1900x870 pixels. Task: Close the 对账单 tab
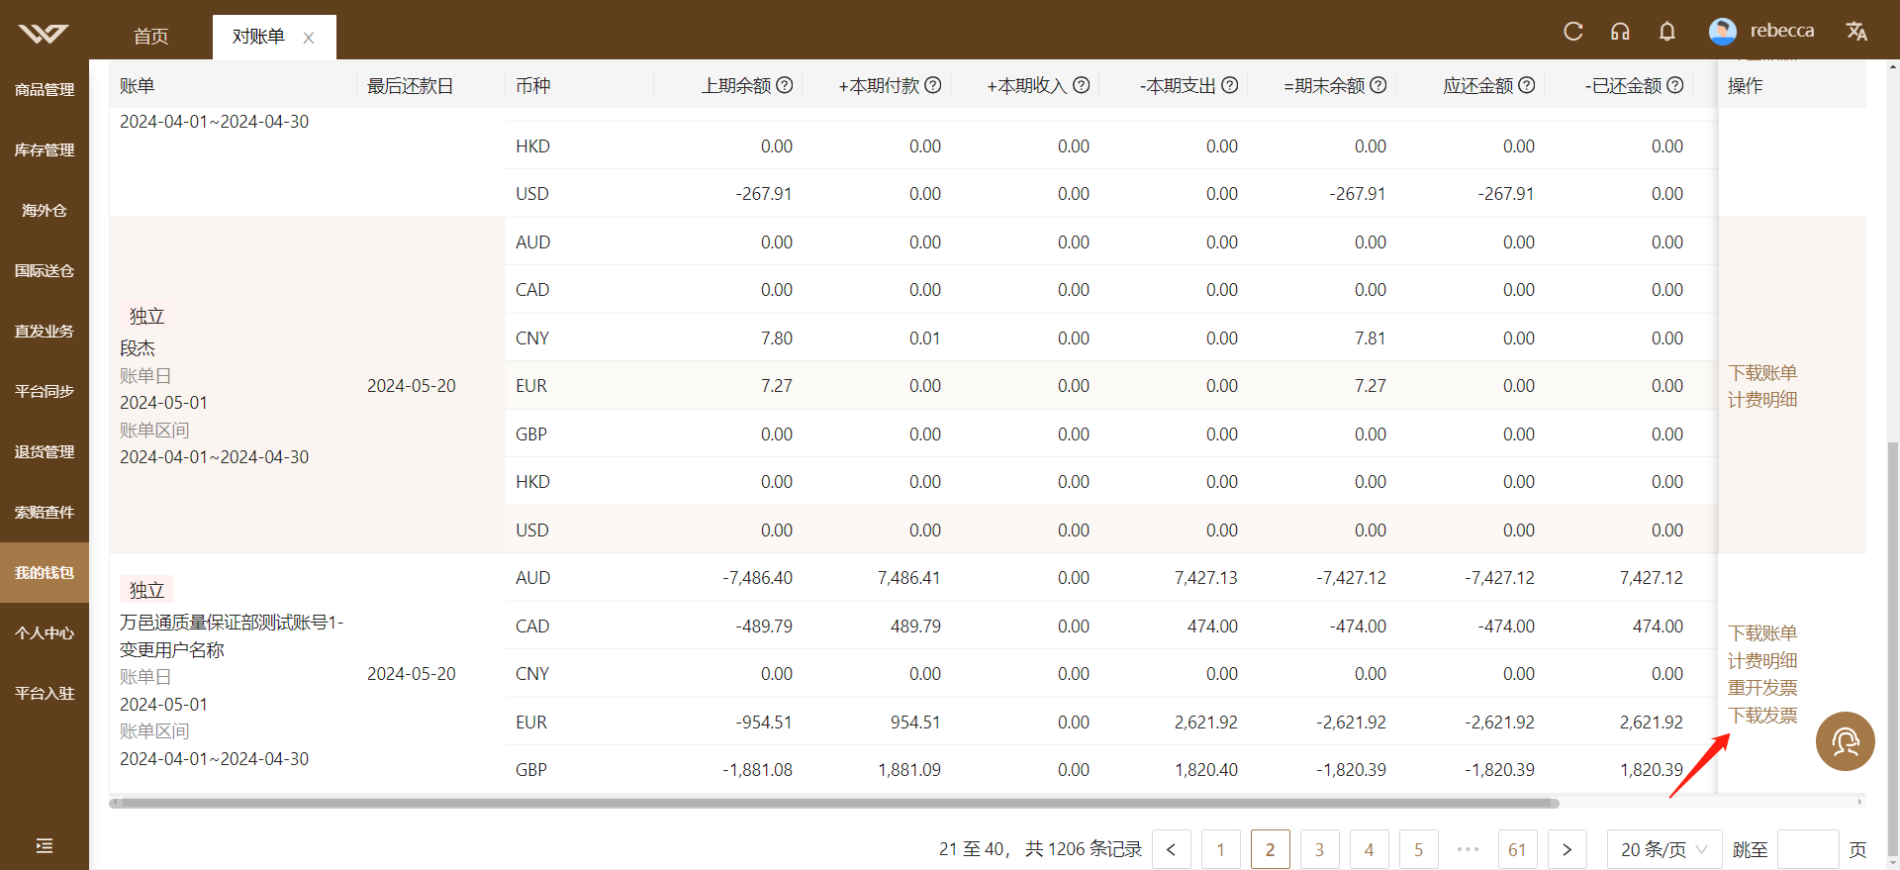tap(309, 38)
